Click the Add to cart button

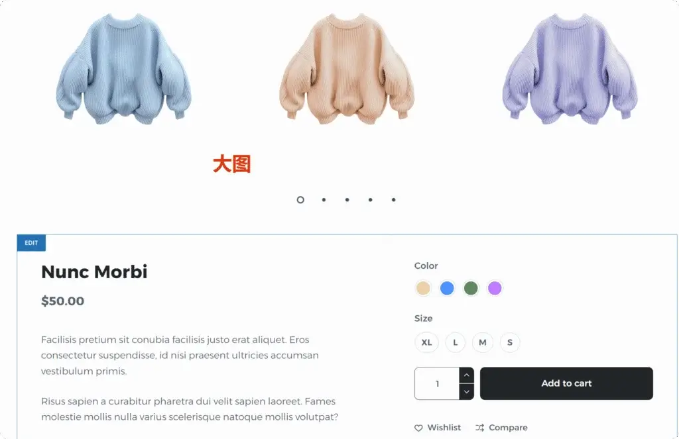[566, 383]
